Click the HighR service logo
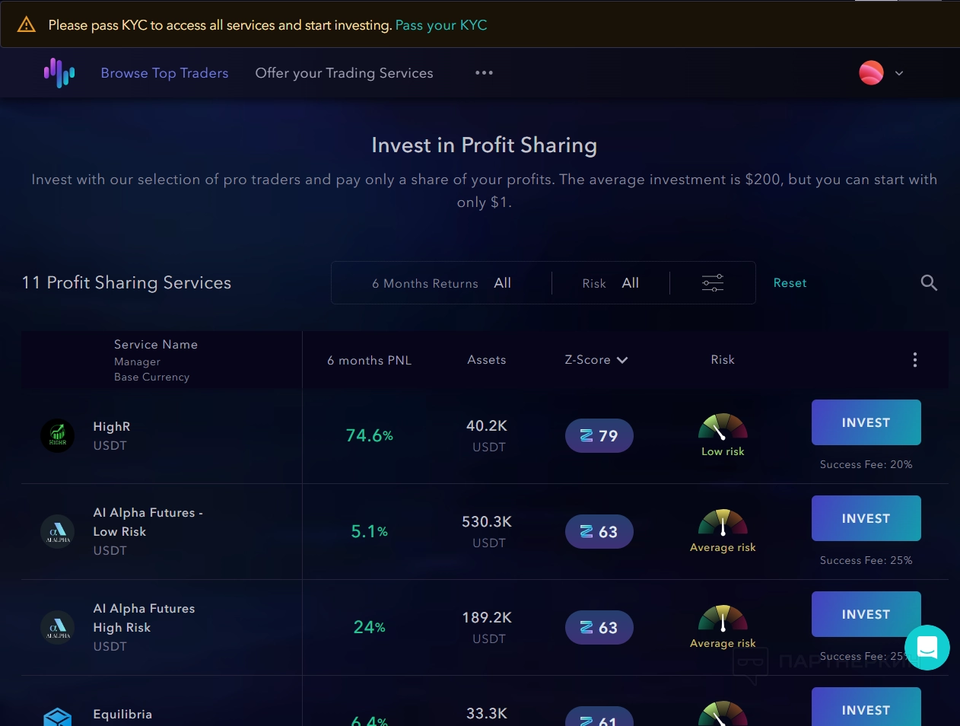Viewport: 960px width, 726px height. coord(58,436)
